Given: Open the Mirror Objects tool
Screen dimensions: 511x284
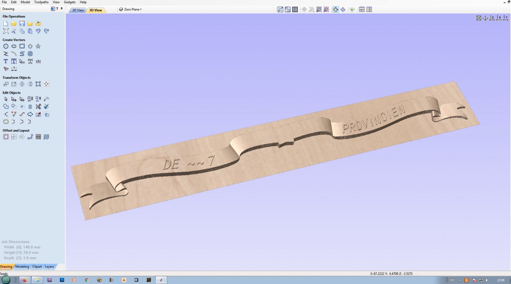Looking at the screenshot, I should click(30, 84).
